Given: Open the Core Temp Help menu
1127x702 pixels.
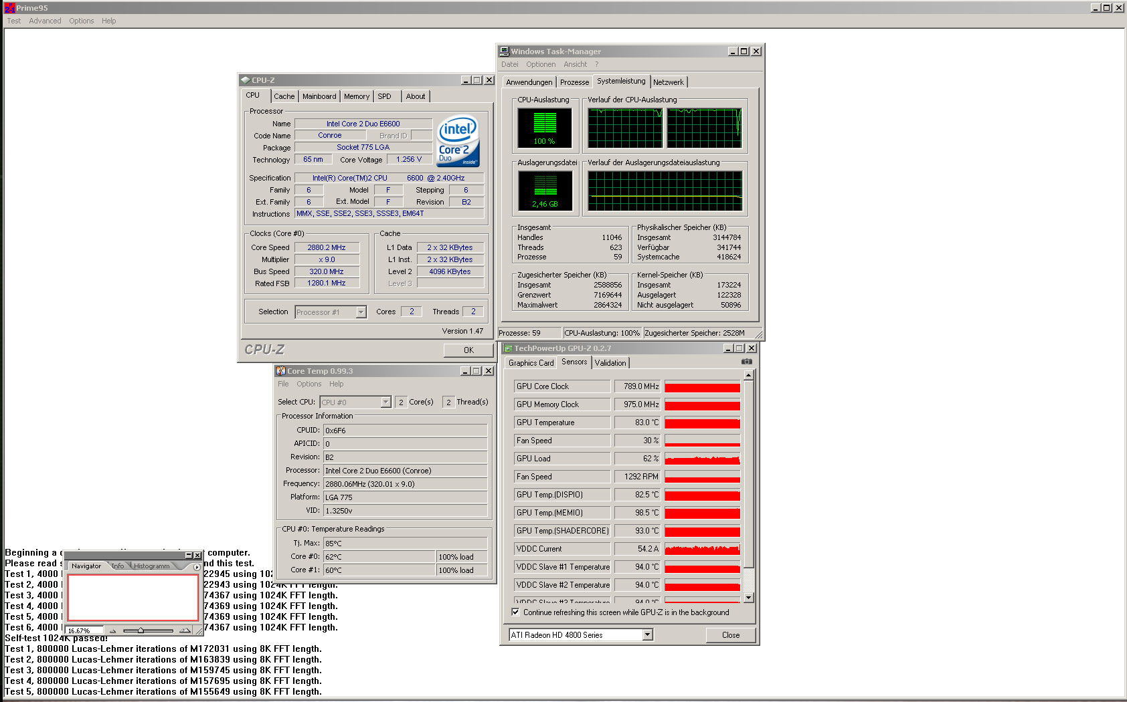Looking at the screenshot, I should 337,384.
